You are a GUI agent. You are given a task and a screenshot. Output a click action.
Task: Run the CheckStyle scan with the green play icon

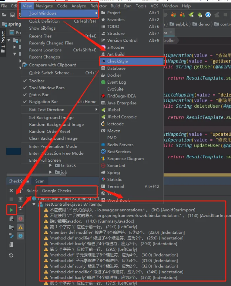tap(11, 210)
